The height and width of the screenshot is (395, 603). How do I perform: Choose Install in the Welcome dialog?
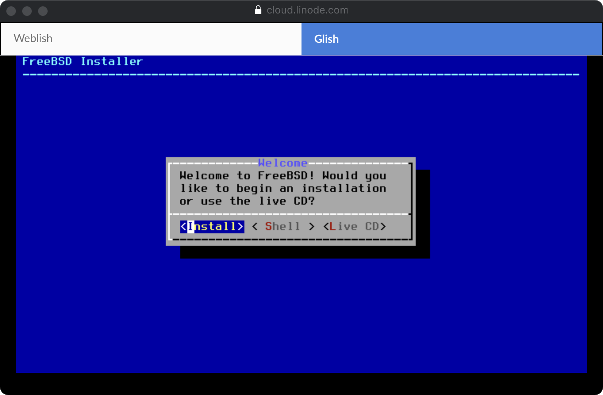coord(212,226)
